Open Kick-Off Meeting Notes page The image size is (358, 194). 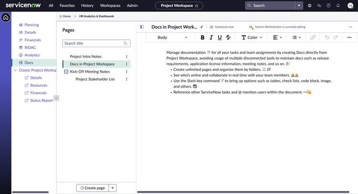click(90, 72)
